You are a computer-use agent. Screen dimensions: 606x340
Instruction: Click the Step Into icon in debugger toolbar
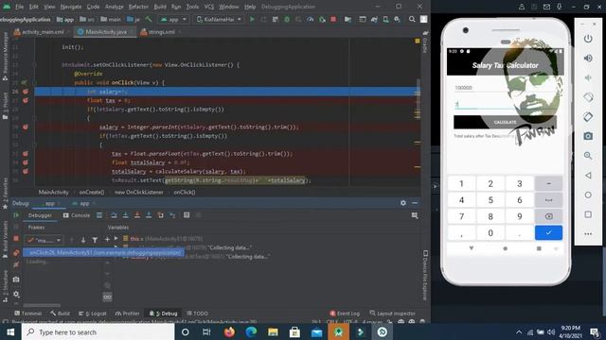[125, 215]
